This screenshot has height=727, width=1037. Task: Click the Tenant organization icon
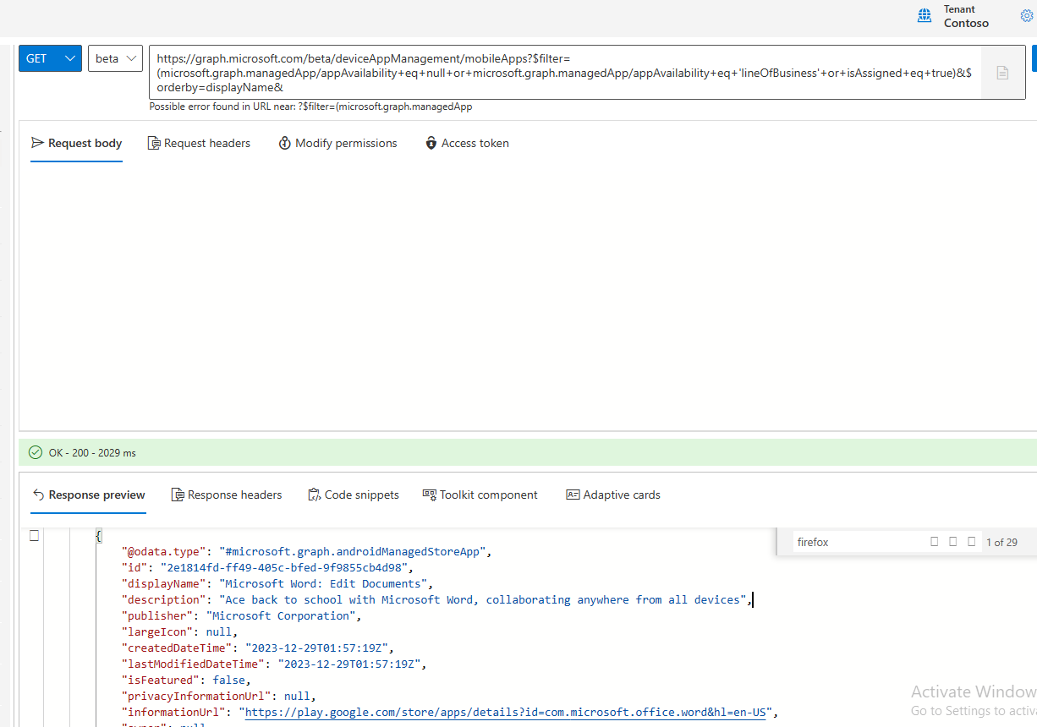(x=925, y=16)
